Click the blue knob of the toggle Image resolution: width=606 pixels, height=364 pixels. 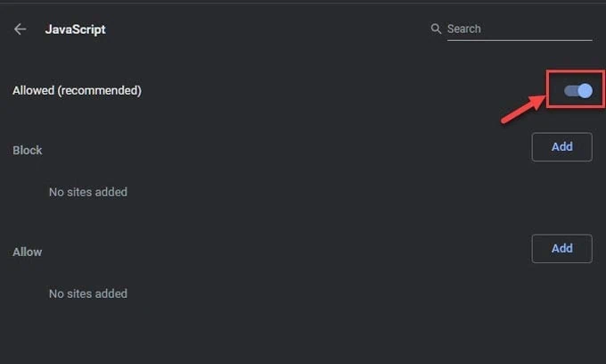(x=586, y=91)
